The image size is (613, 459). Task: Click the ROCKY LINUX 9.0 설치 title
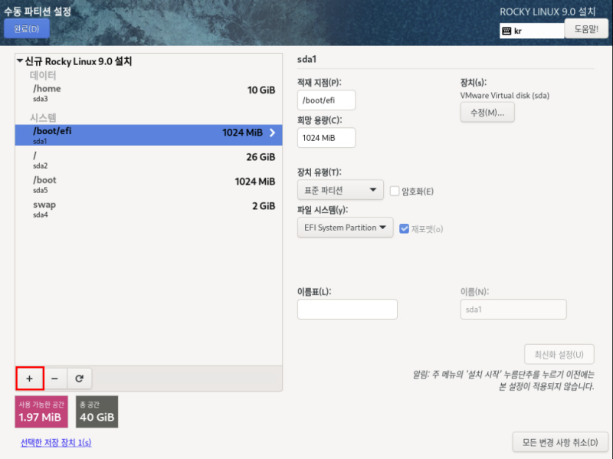pos(547,11)
